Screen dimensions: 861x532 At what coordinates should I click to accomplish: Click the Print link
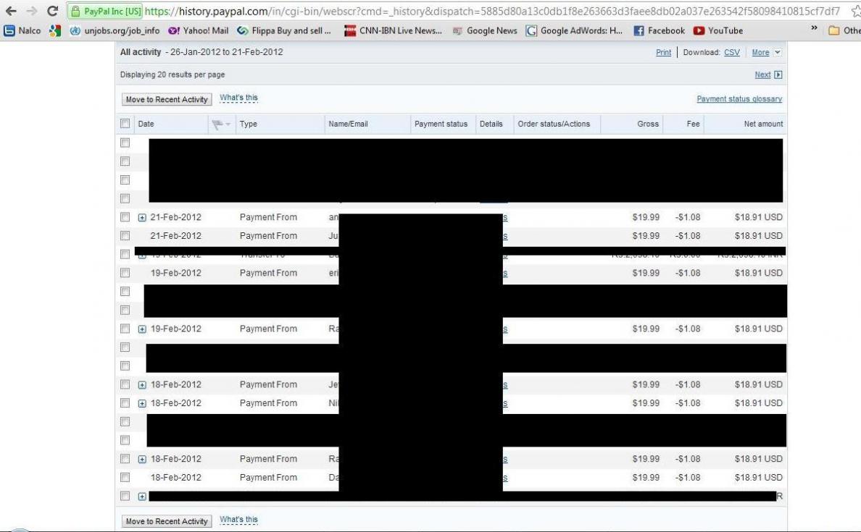click(663, 53)
